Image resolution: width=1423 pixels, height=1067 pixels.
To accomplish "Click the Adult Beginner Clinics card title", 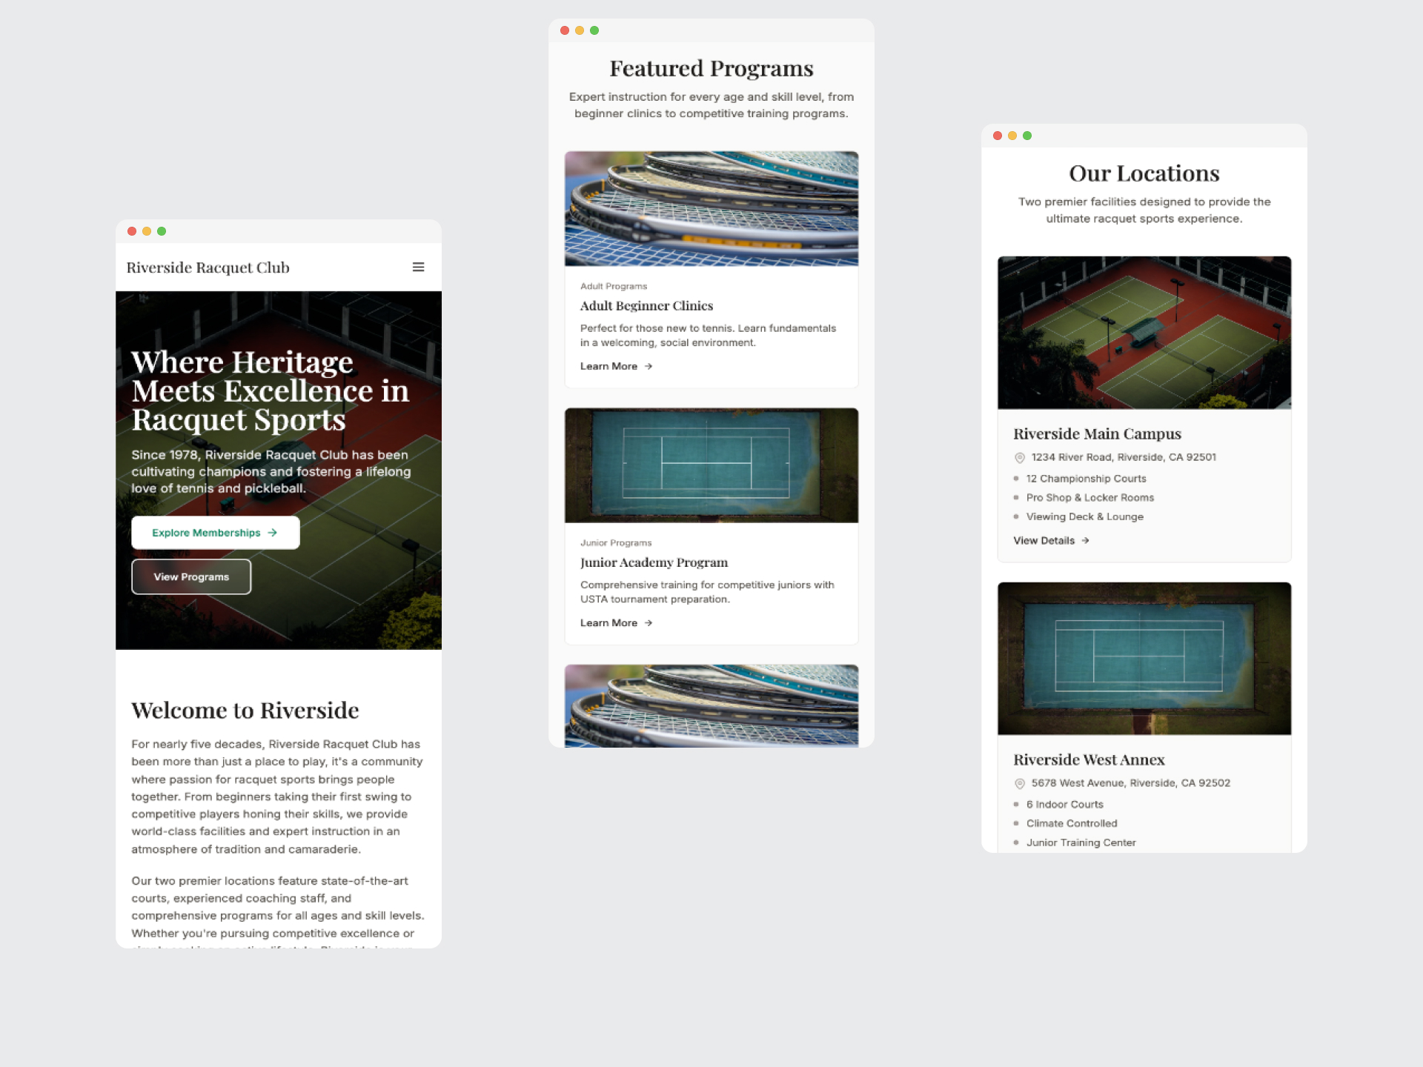I will pyautogui.click(x=646, y=306).
